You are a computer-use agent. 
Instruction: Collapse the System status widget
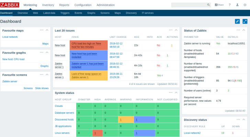click(x=176, y=92)
